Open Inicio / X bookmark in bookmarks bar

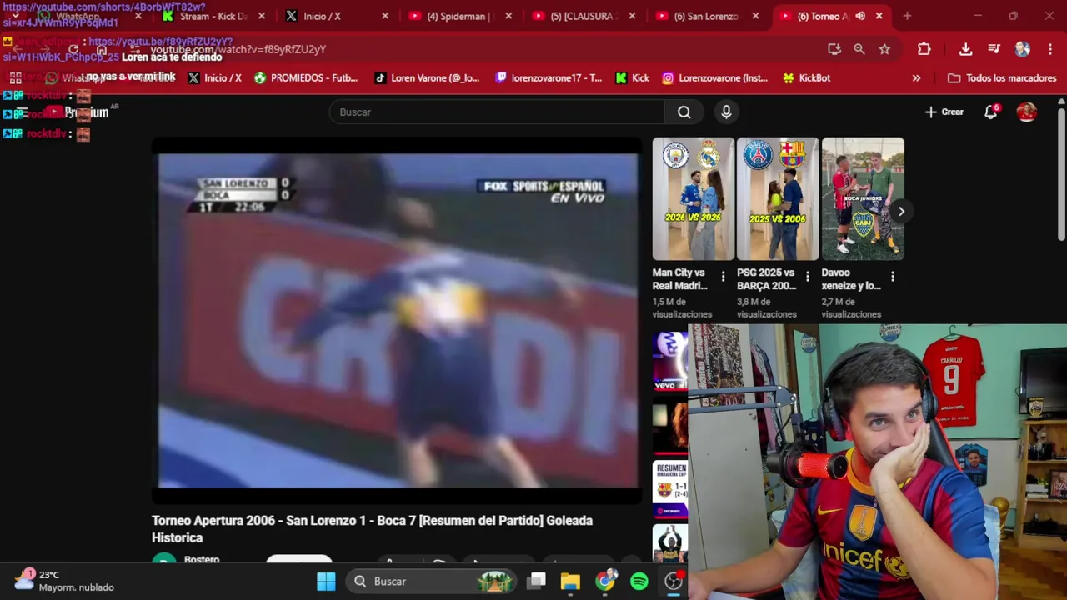coord(214,78)
